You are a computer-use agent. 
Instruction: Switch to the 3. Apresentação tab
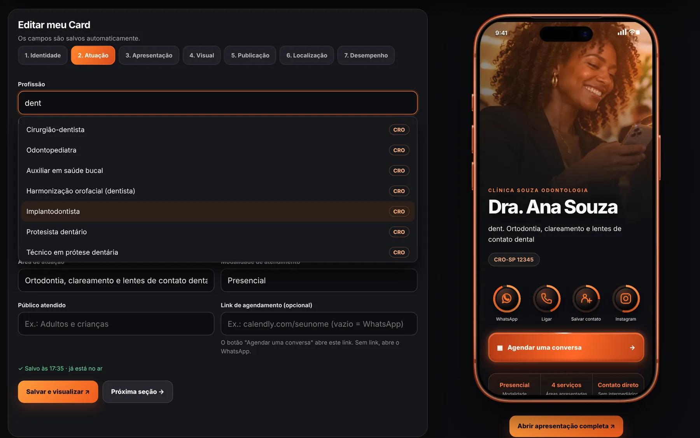coord(149,55)
